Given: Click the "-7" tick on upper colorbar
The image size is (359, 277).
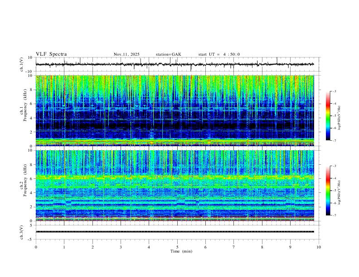Looking at the screenshot, I should click(334, 141).
